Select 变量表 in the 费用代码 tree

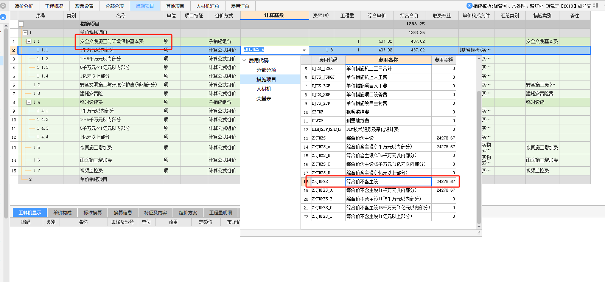pos(264,98)
